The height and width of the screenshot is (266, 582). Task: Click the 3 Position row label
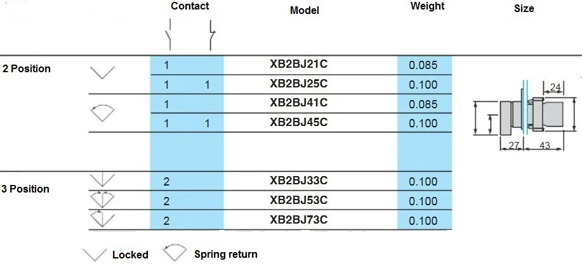coord(25,189)
